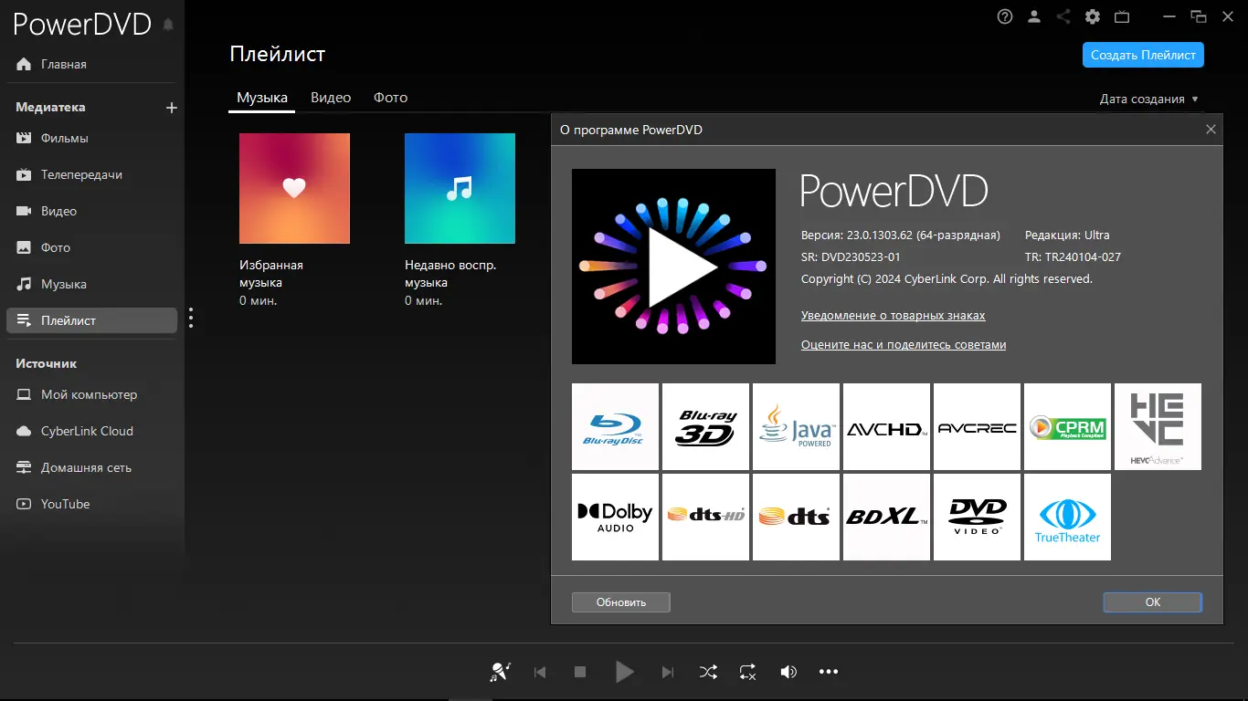Switch to the Музыка playlist tab

262,98
